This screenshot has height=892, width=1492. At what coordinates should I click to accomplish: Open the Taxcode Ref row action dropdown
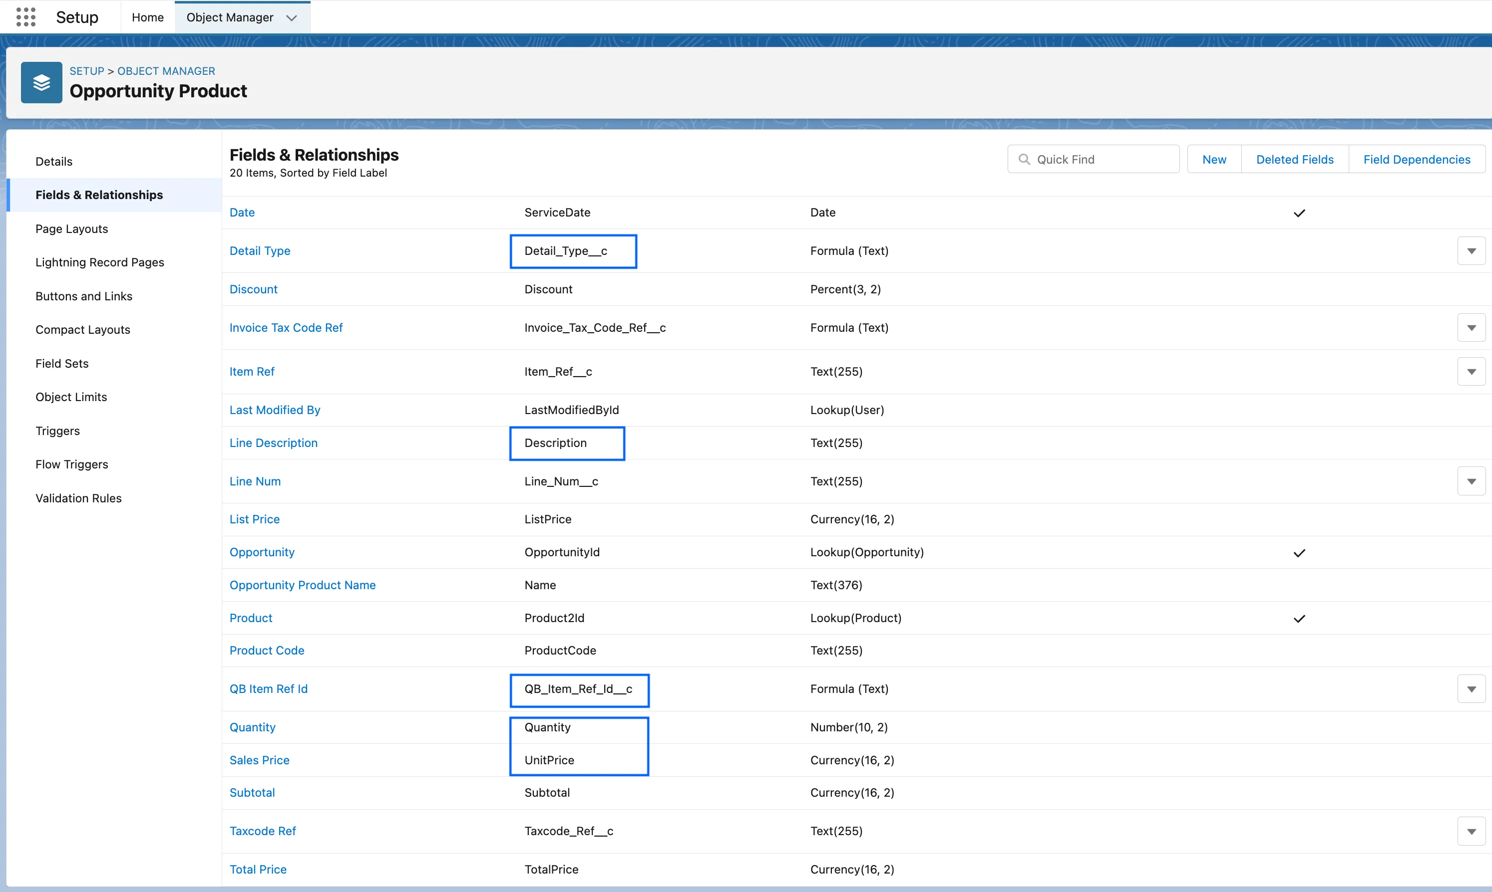point(1471,831)
